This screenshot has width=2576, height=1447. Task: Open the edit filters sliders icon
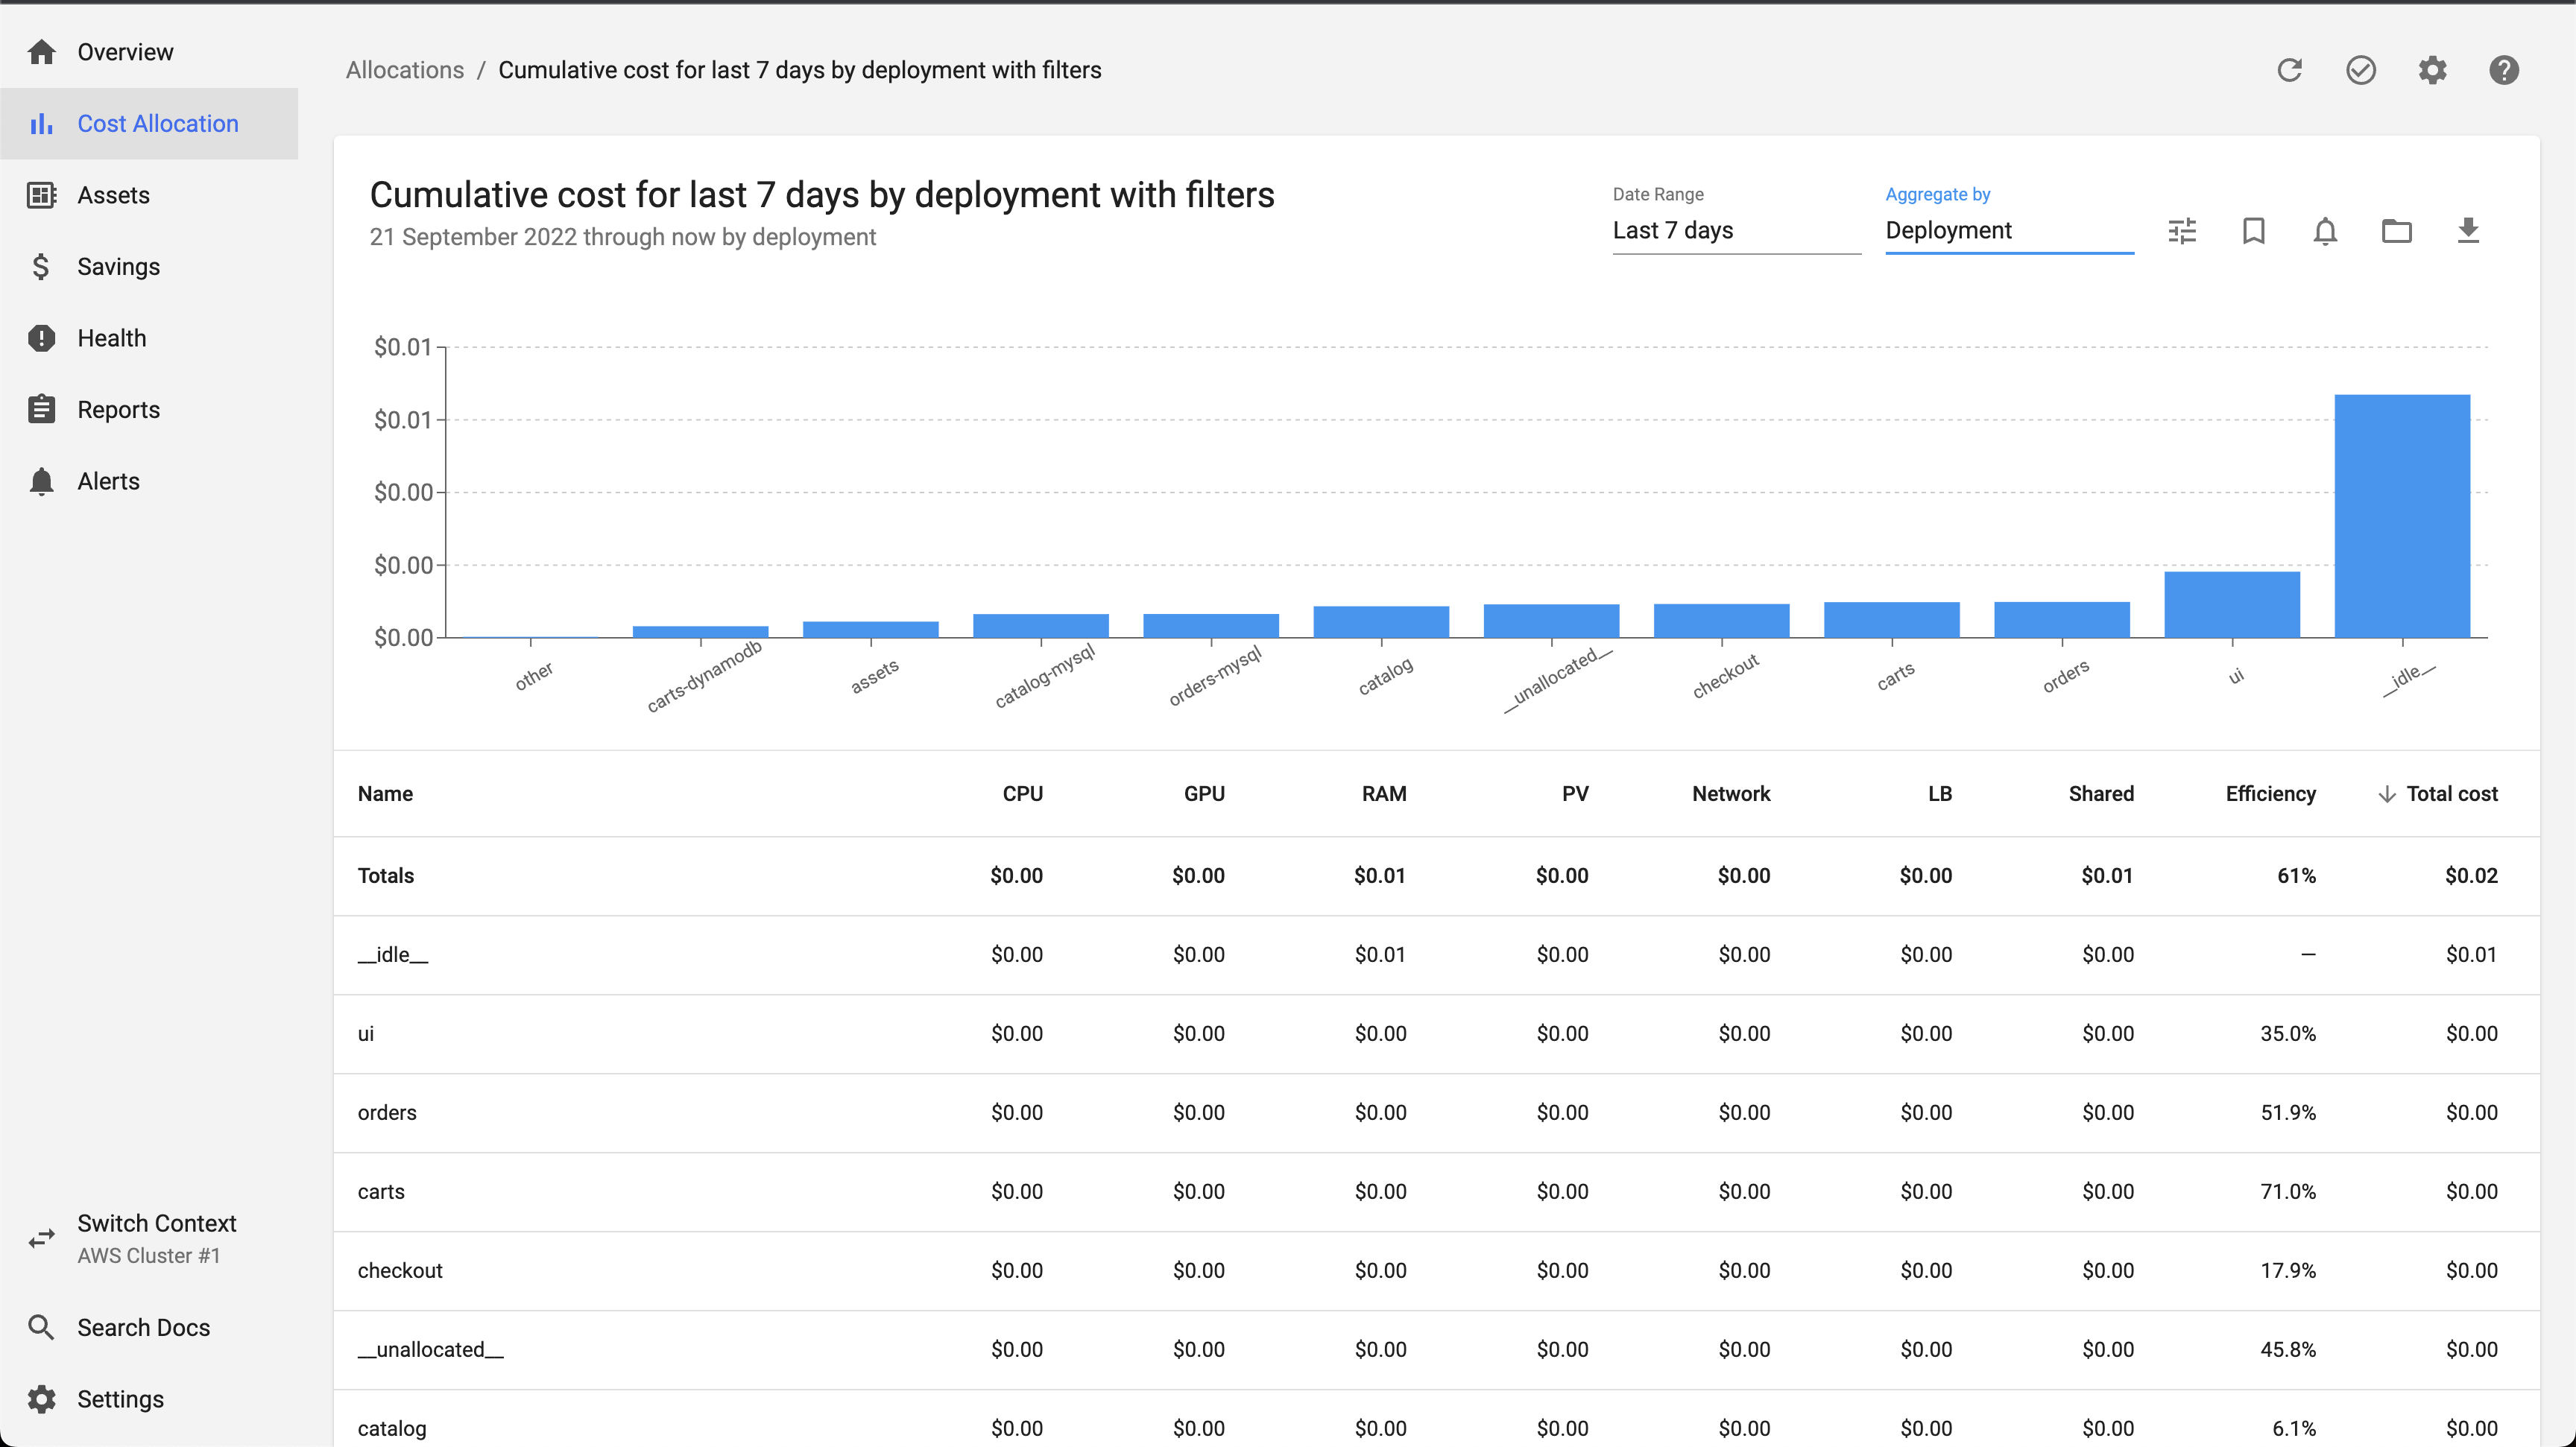[x=2182, y=231]
